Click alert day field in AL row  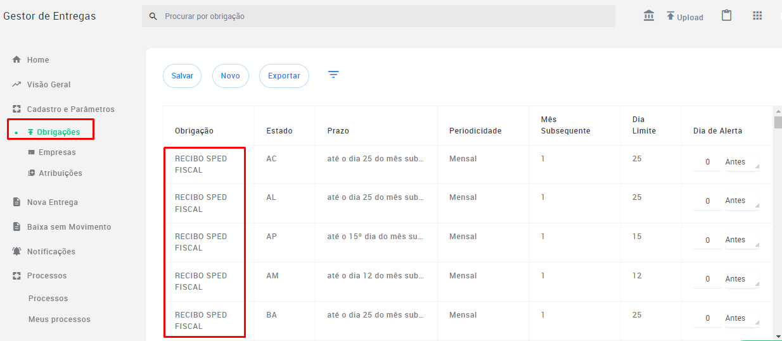707,201
